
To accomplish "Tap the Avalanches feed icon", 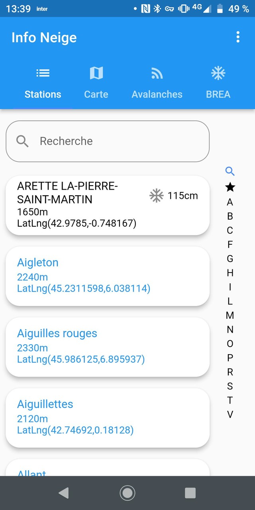I will pyautogui.click(x=157, y=73).
